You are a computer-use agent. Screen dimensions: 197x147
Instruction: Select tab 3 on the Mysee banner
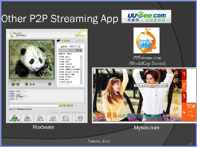coord(184,96)
